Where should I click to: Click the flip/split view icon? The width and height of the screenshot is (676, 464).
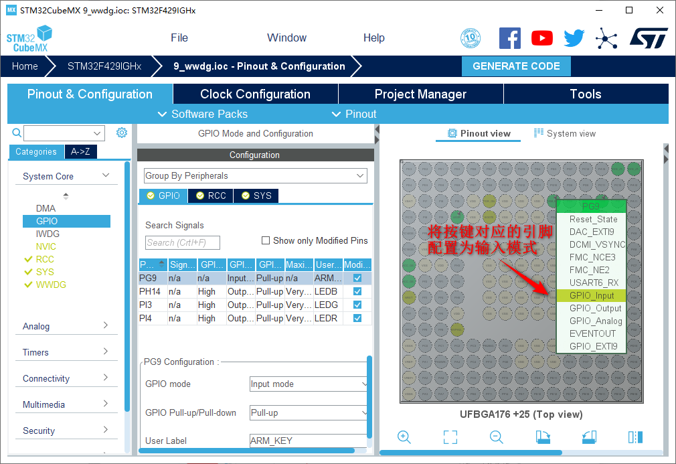pyautogui.click(x=635, y=437)
